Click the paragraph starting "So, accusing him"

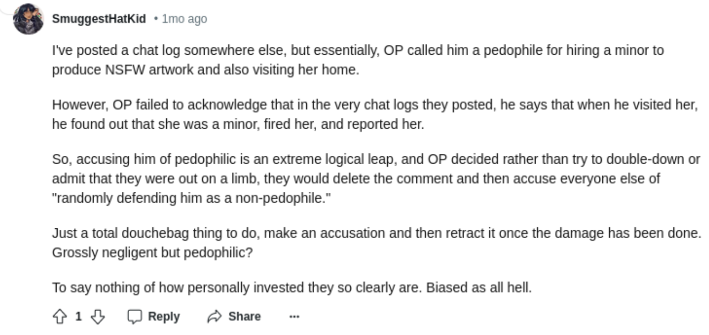(375, 178)
